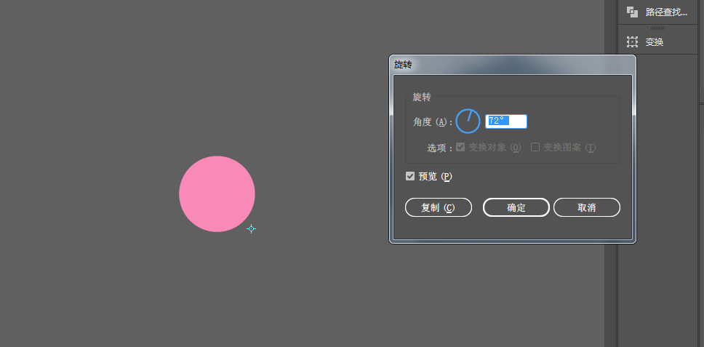Click the 旋转 dialog title bar
The height and width of the screenshot is (347, 704).
pos(512,65)
